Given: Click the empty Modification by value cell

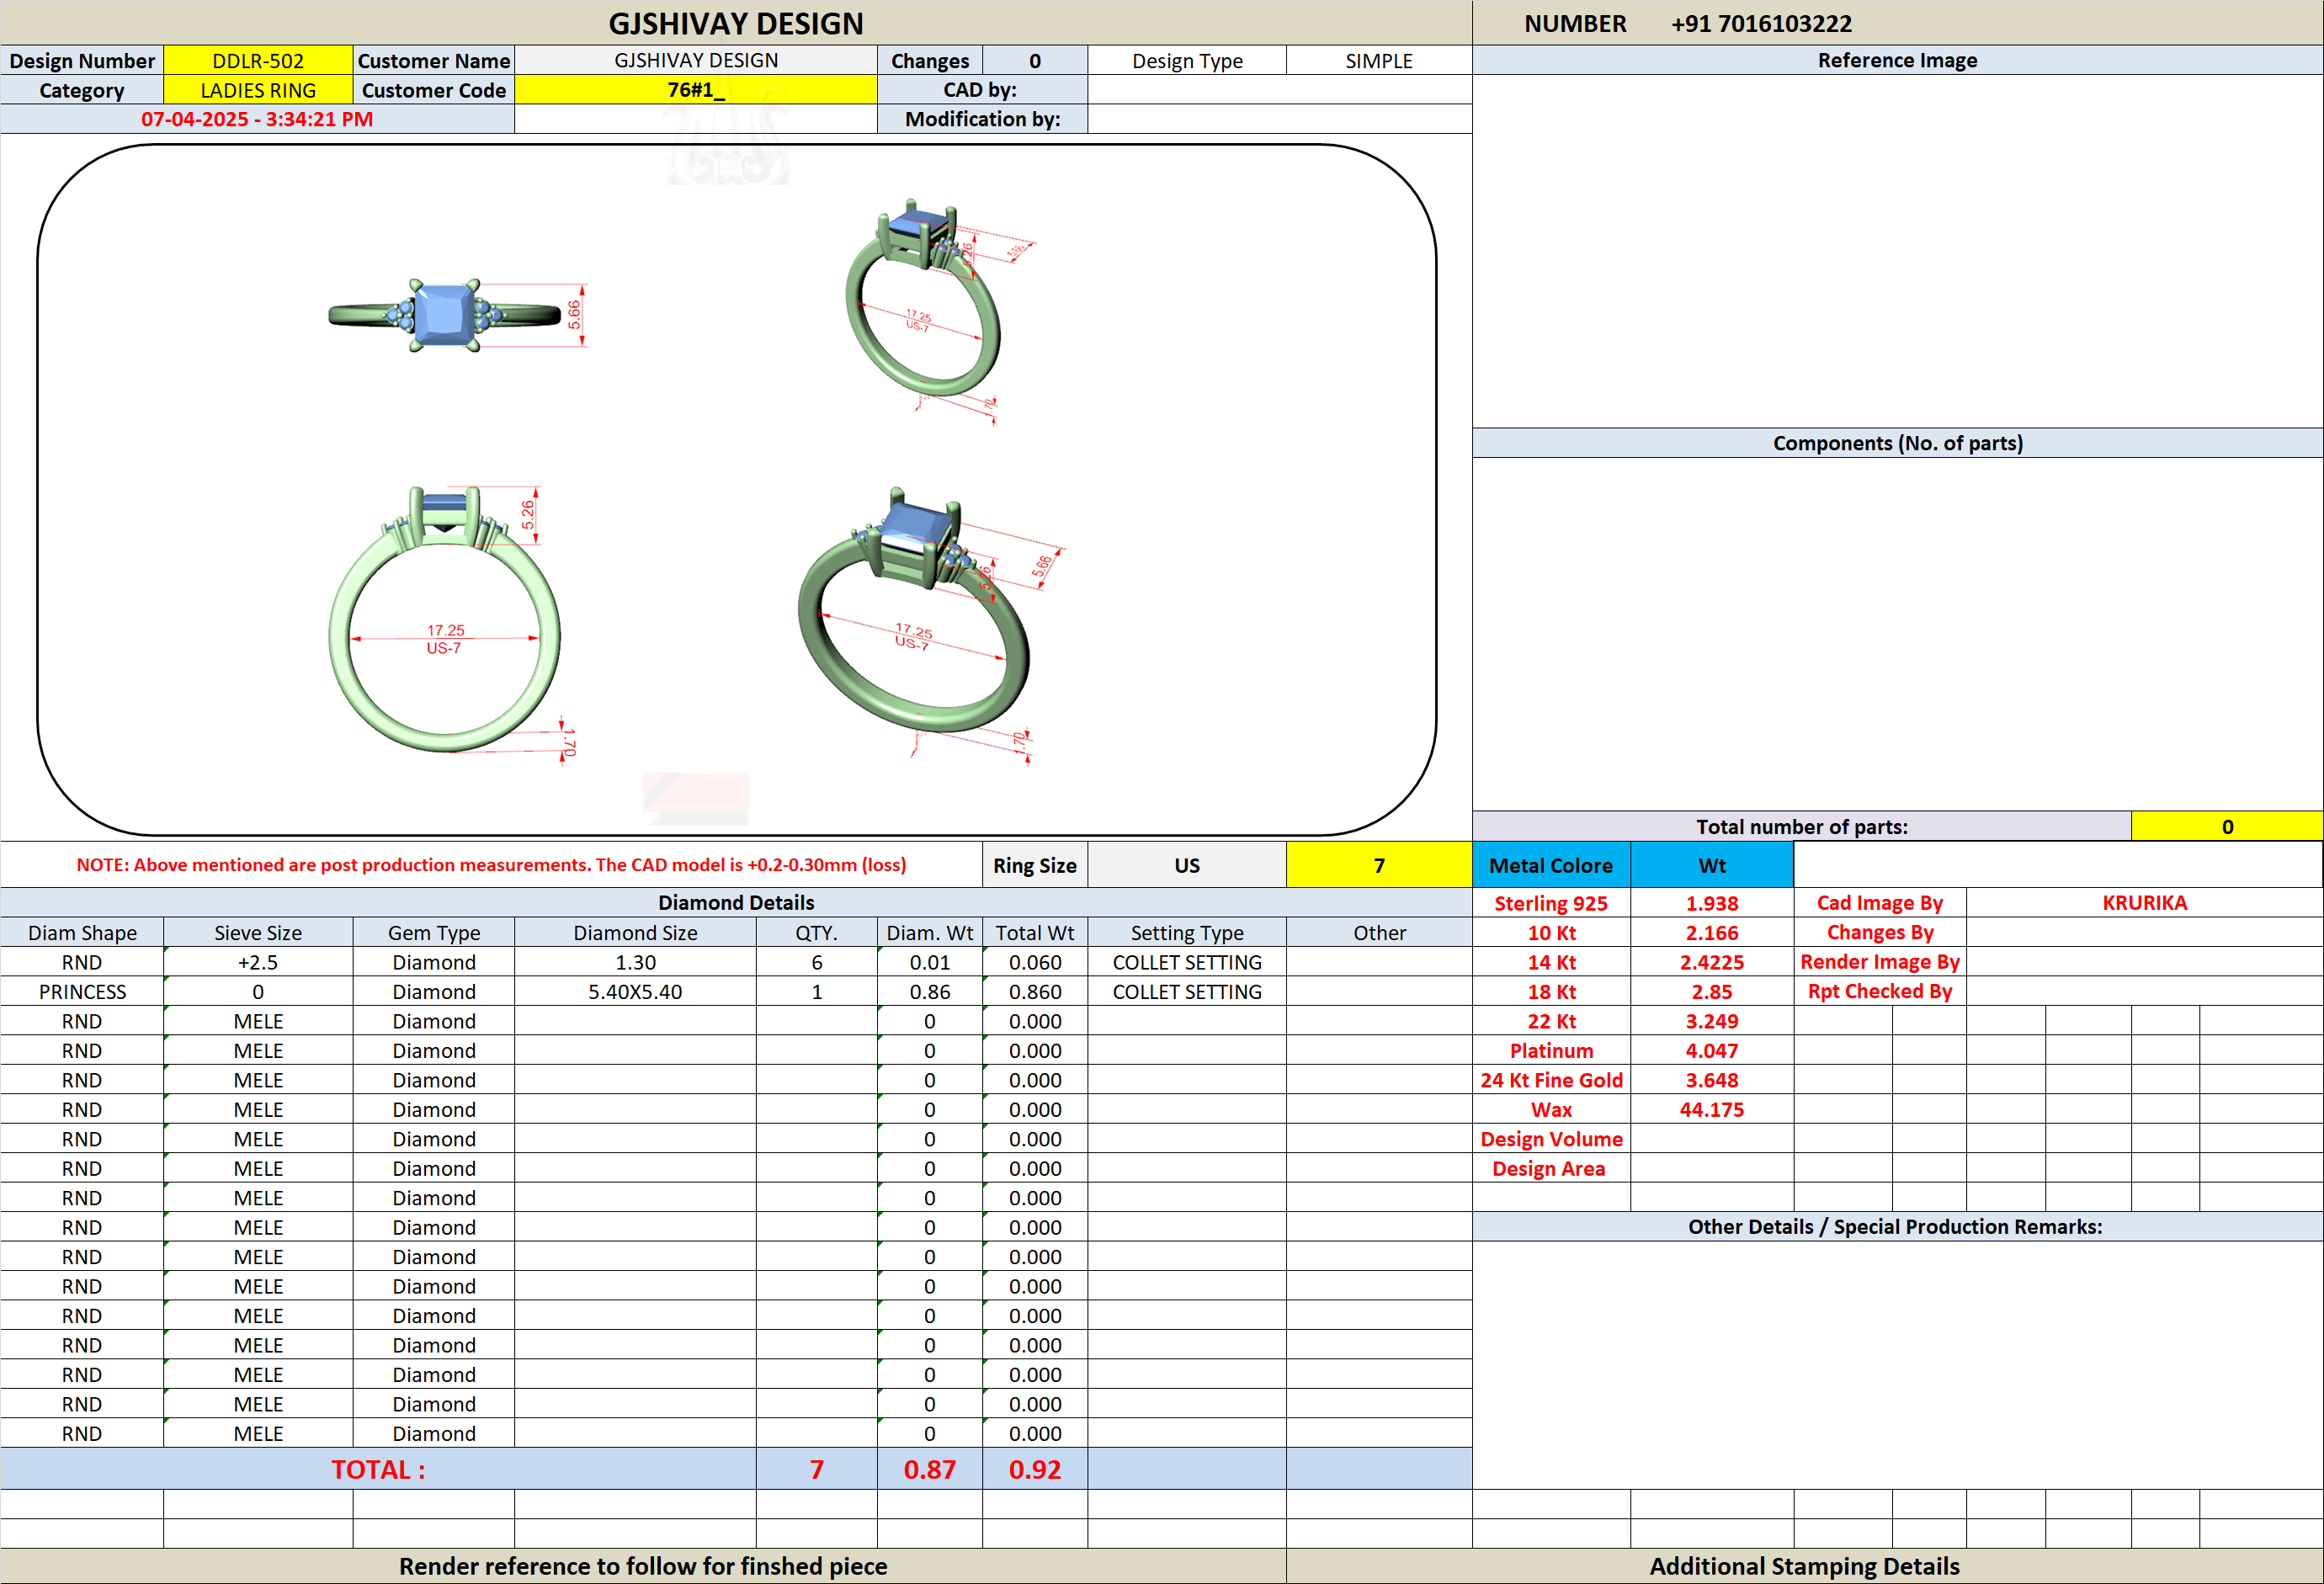Looking at the screenshot, I should 1279,119.
